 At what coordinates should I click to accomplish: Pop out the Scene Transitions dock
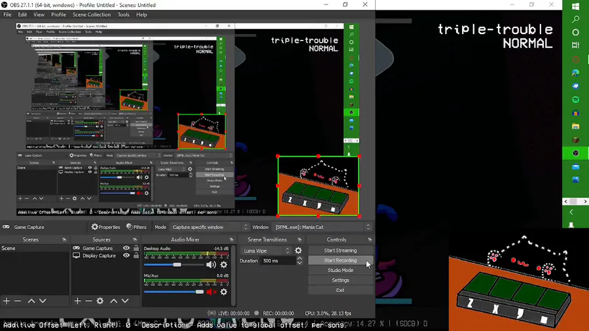(x=299, y=239)
